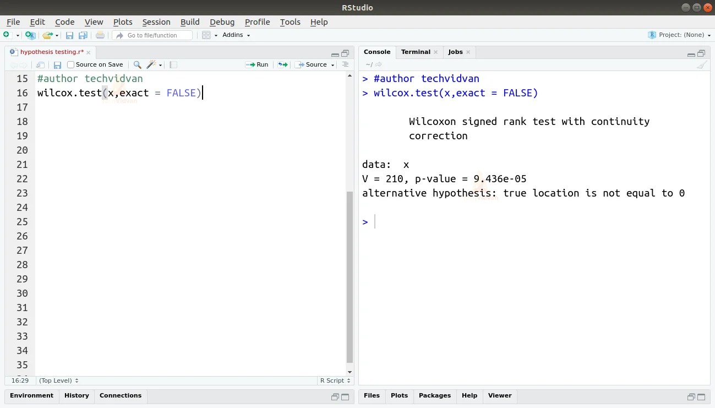715x408 pixels.
Task: Click the Compile Report notebook icon
Action: point(173,64)
